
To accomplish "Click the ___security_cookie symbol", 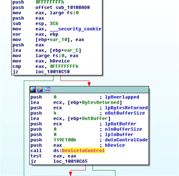I will pos(76,29).
